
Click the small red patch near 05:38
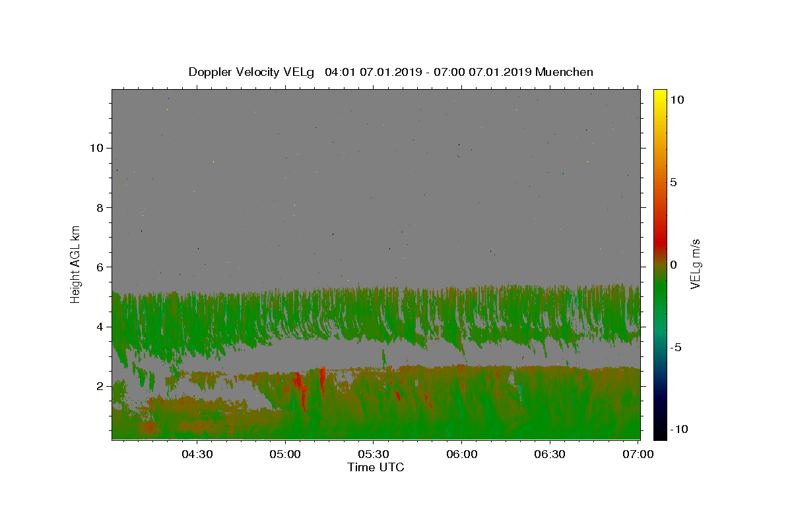coord(398,395)
